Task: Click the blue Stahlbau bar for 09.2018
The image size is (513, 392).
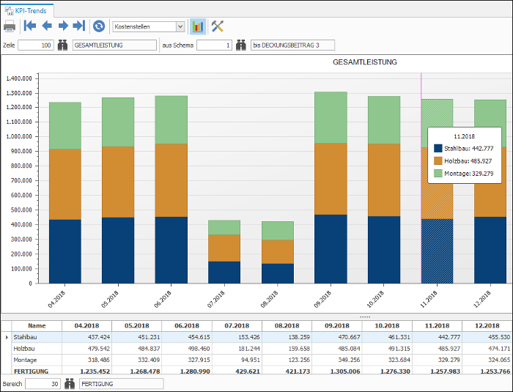Action: (x=331, y=249)
